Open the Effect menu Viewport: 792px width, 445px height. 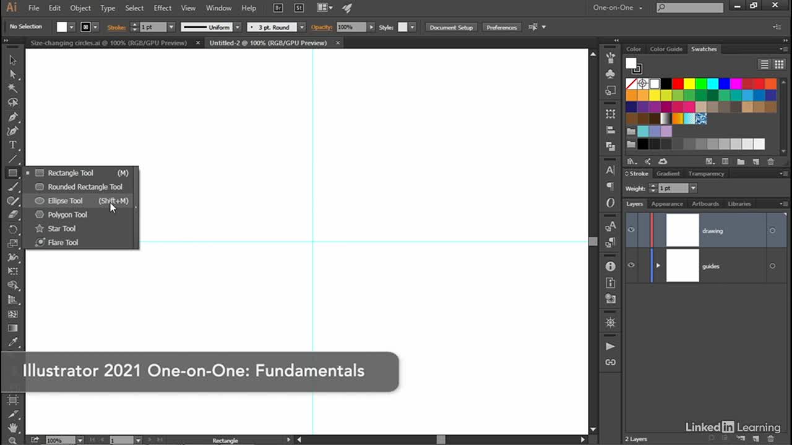click(x=163, y=8)
